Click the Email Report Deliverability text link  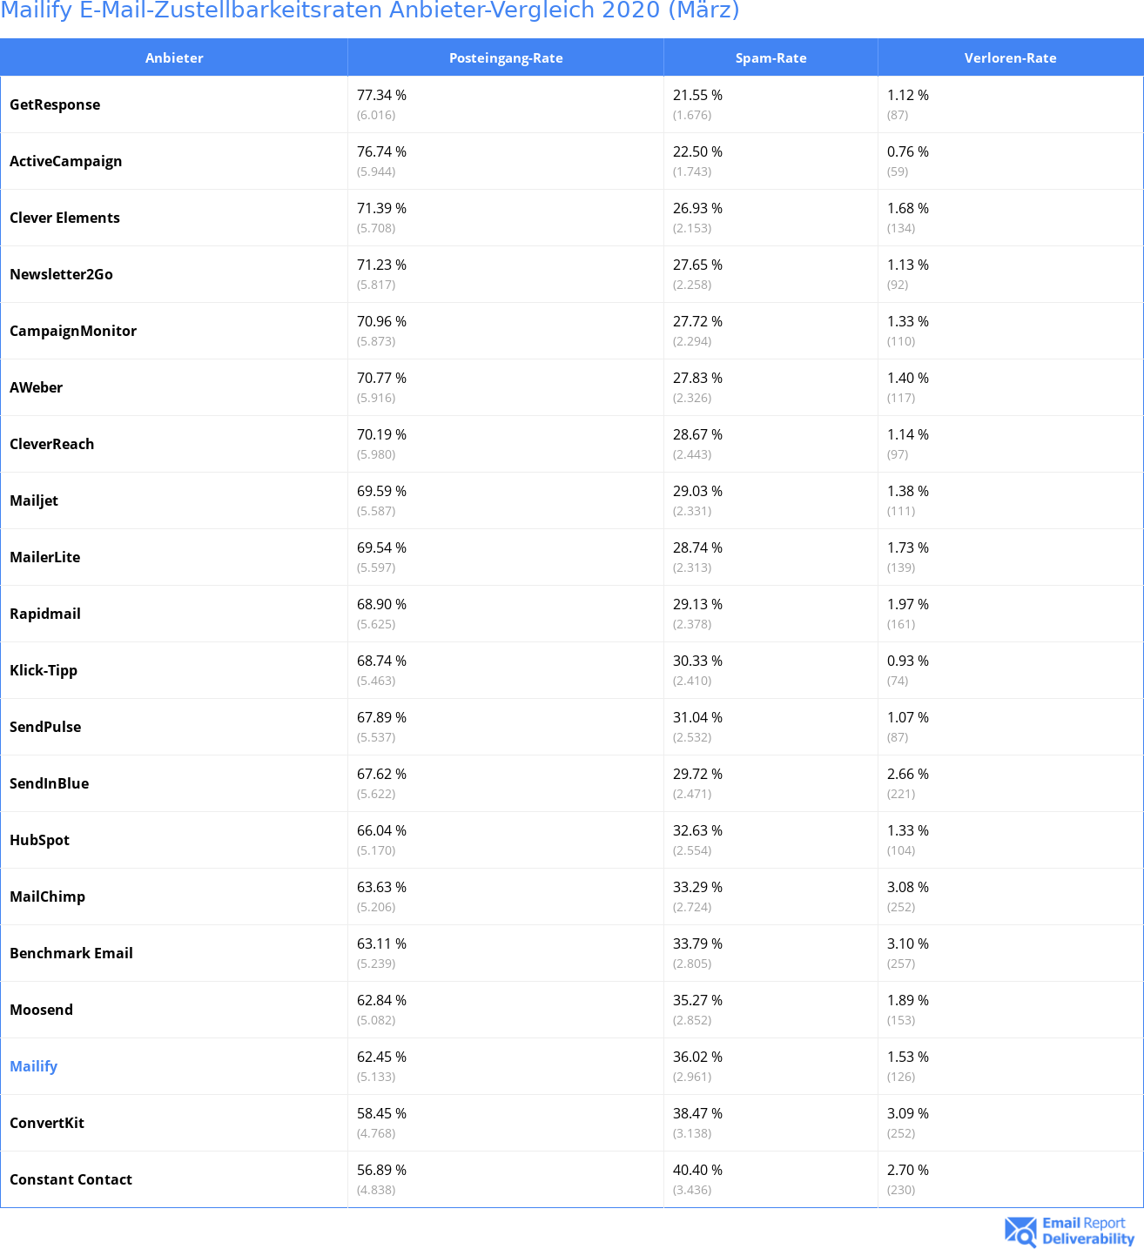(1088, 1231)
